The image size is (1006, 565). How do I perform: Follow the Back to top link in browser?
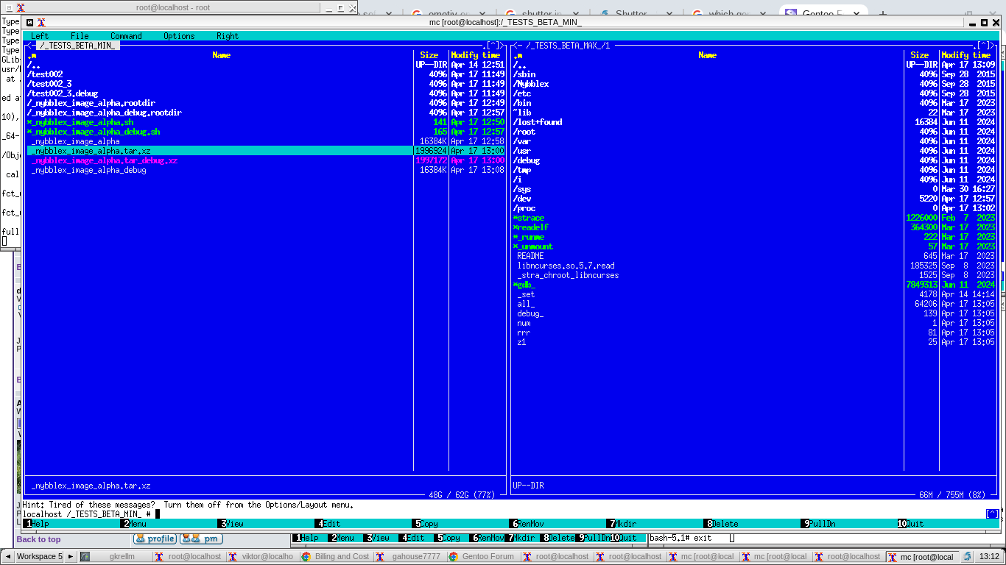coord(38,539)
